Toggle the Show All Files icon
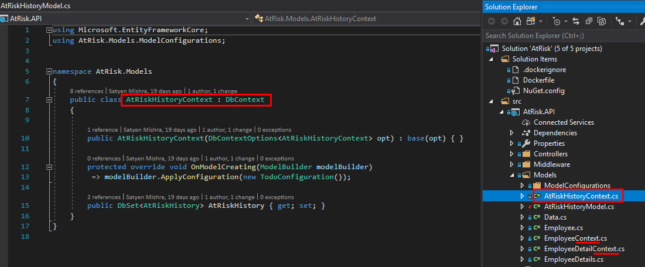Image resolution: width=645 pixels, height=267 pixels. pyautogui.click(x=601, y=21)
